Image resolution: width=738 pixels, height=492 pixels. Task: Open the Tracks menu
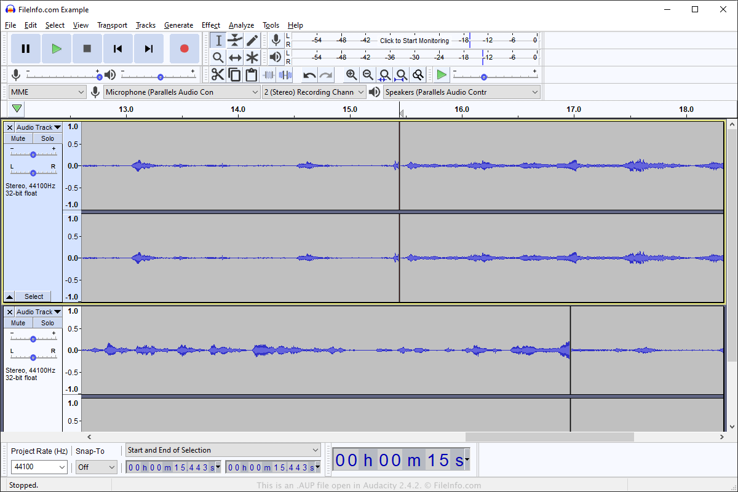tap(146, 25)
